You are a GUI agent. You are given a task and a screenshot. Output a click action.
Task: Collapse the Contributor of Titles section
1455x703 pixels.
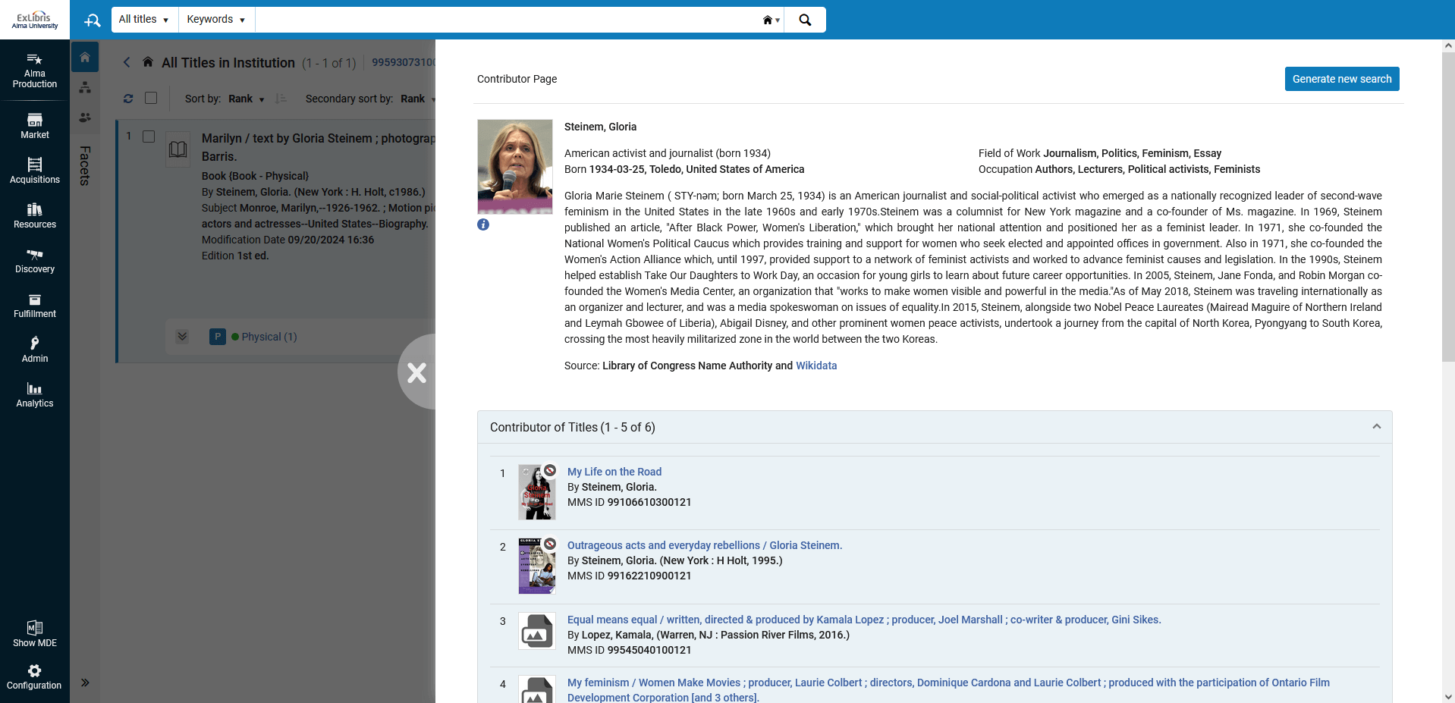[1376, 427]
